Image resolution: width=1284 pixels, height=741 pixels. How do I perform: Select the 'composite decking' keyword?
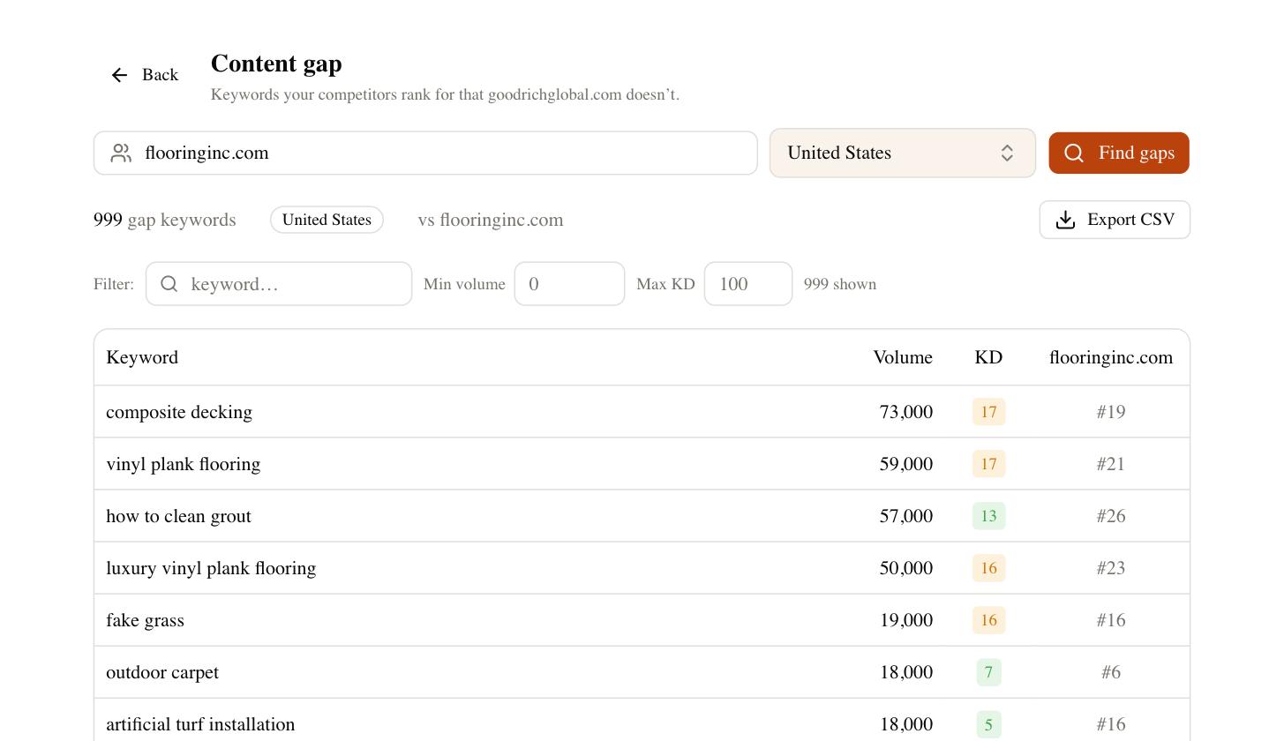[179, 412]
